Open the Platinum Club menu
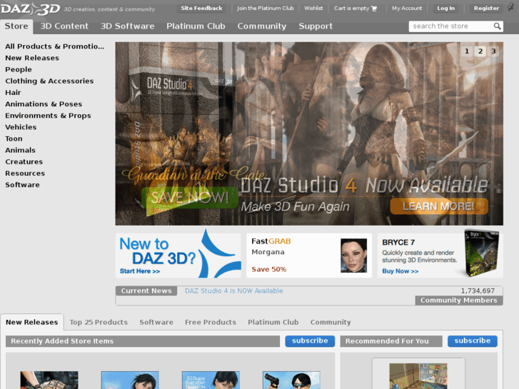 [x=196, y=26]
